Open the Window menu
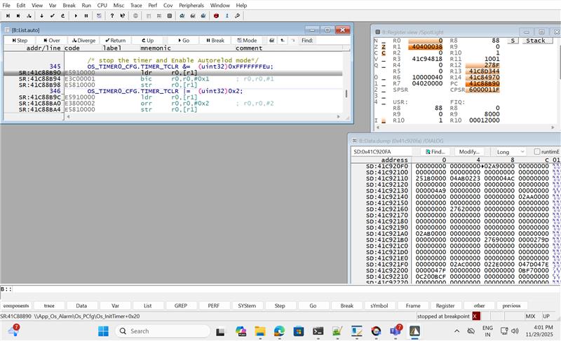 (220, 6)
